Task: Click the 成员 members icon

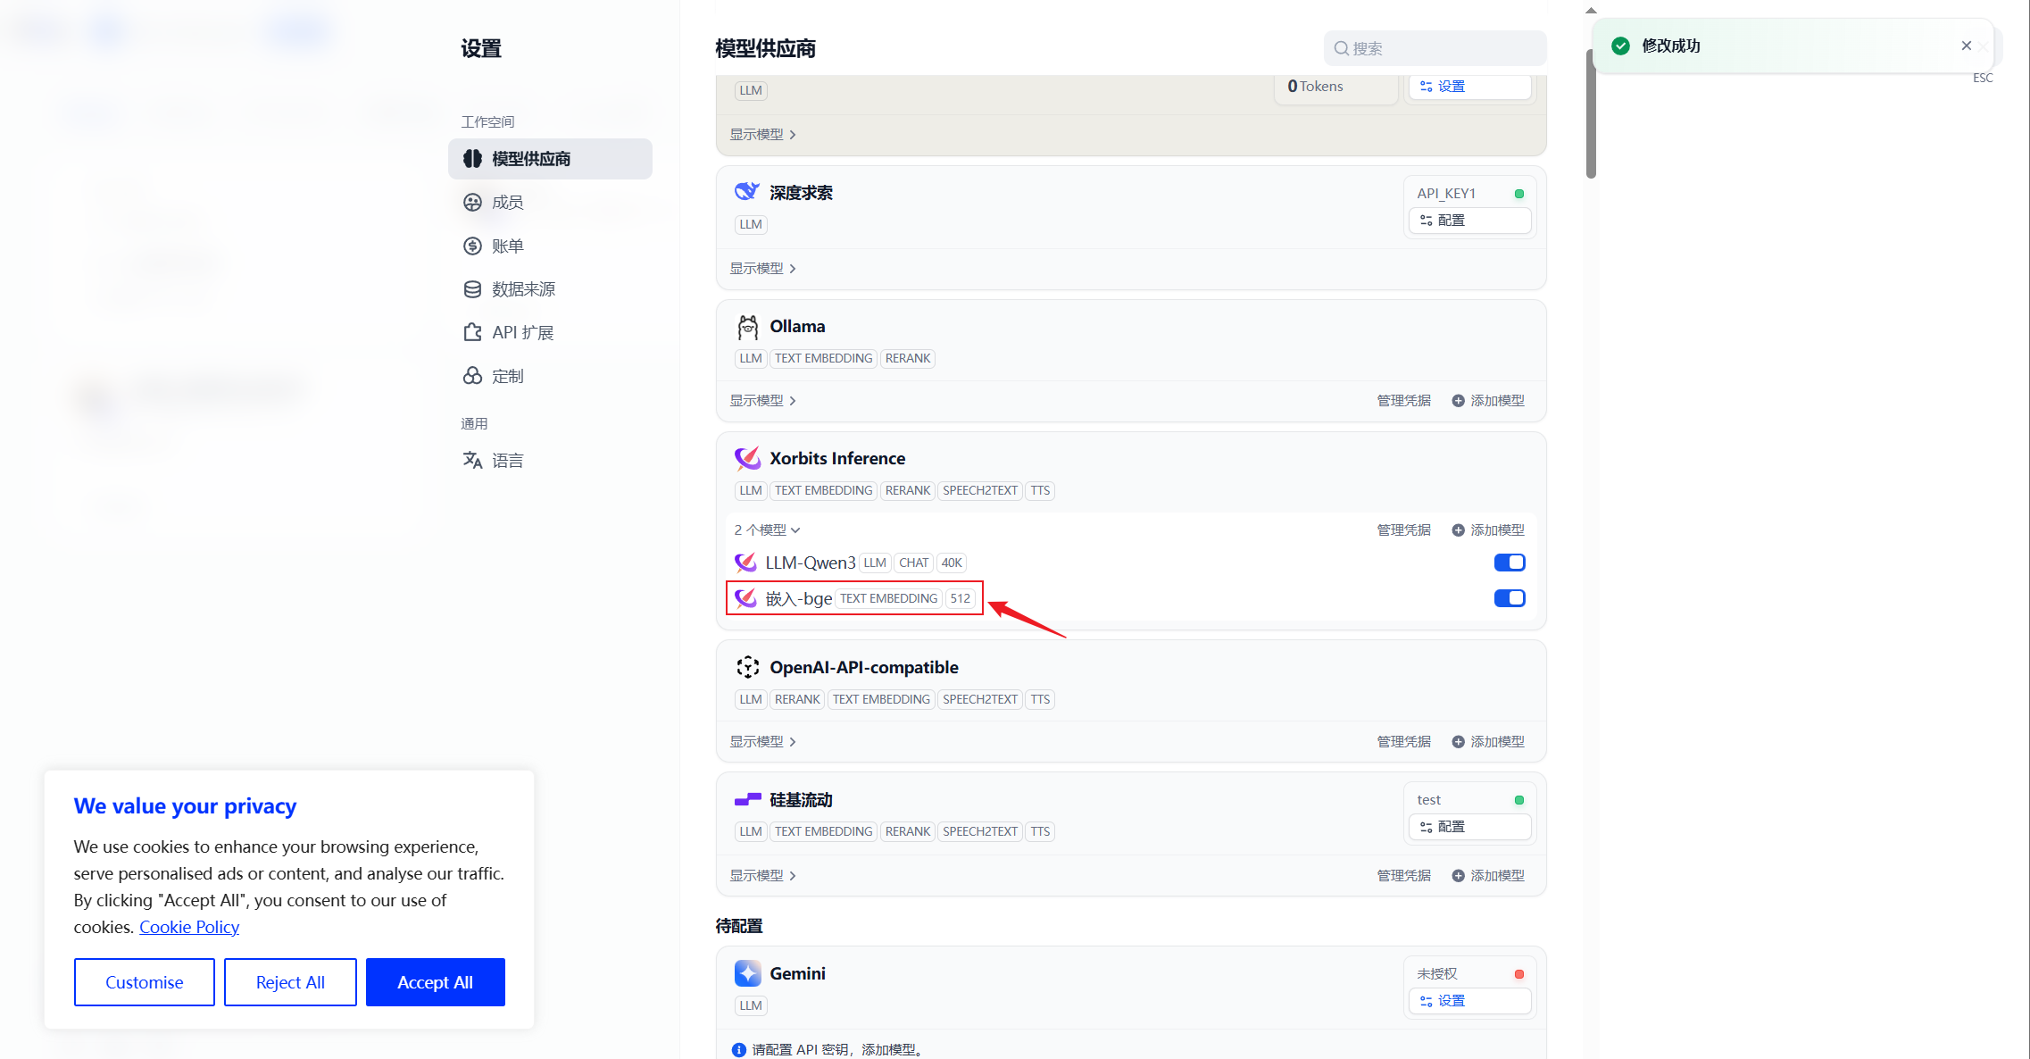Action: [472, 203]
